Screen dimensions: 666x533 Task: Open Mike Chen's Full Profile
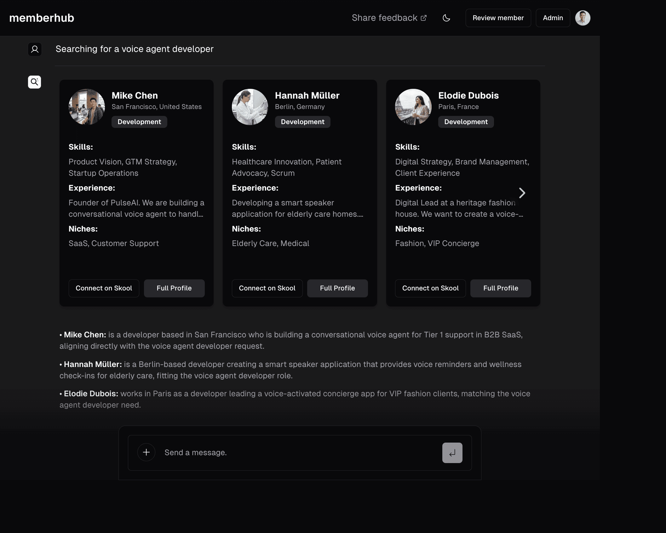tap(174, 288)
